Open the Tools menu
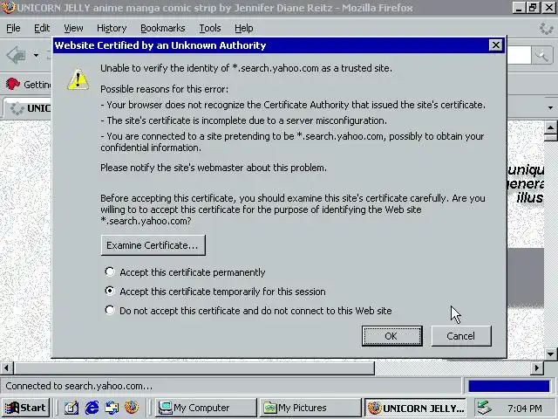 click(x=210, y=28)
